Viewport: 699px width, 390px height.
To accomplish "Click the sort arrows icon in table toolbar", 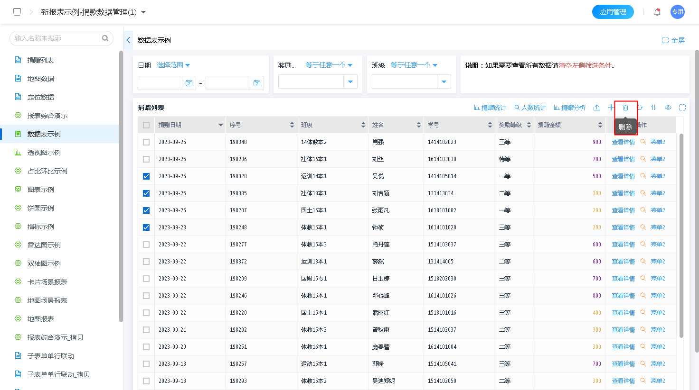I will tap(653, 108).
